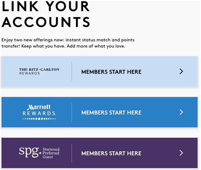Open the Ritz-Carlton banner's right chevron arrow
Viewport: 201px width, 170px height.
(x=181, y=71)
